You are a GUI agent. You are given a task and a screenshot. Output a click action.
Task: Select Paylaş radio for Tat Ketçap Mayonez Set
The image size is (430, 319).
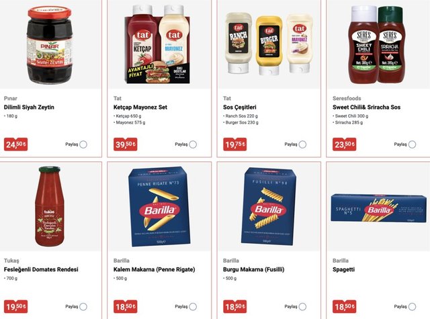tap(193, 144)
